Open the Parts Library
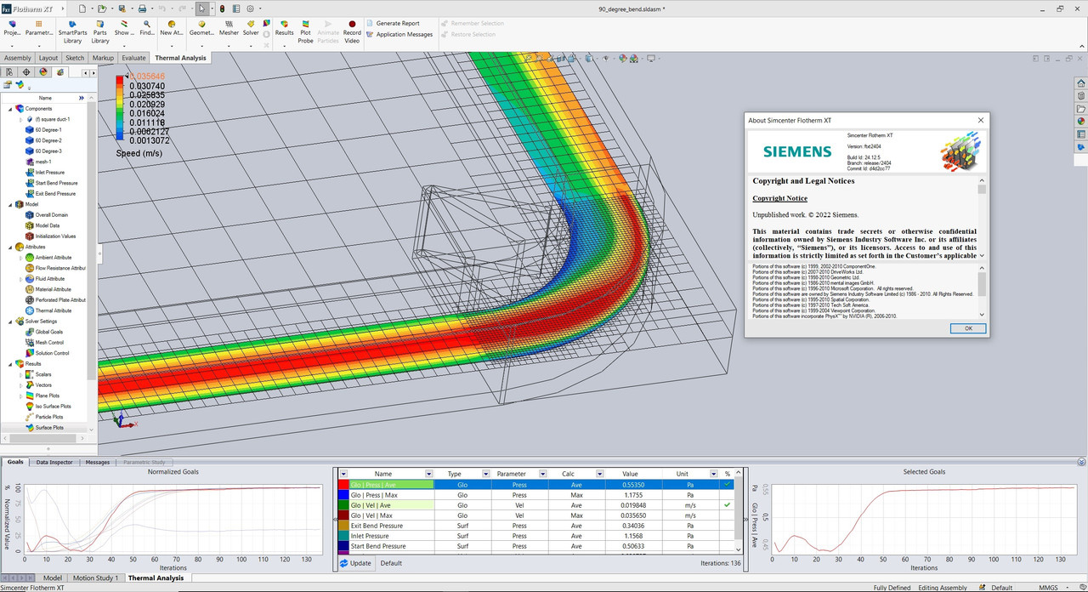The image size is (1088, 592). pyautogui.click(x=100, y=29)
